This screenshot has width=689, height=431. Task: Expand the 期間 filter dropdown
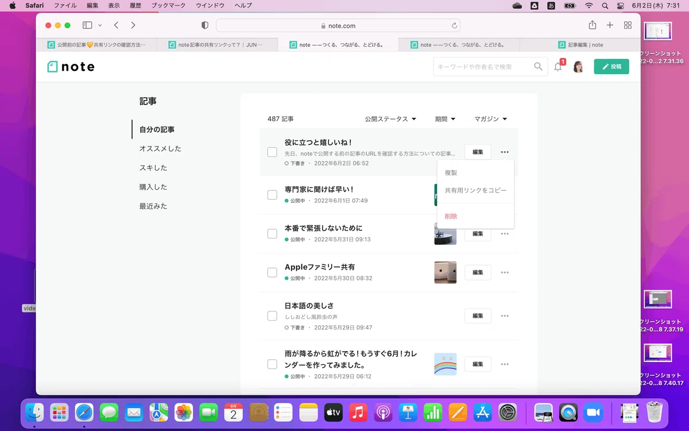click(445, 119)
